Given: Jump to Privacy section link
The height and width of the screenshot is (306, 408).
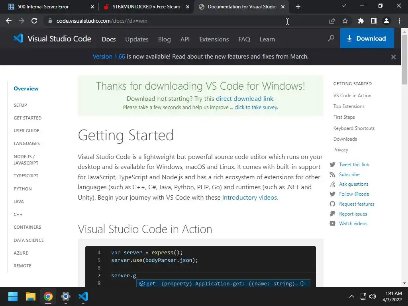Looking at the screenshot, I should tap(341, 150).
